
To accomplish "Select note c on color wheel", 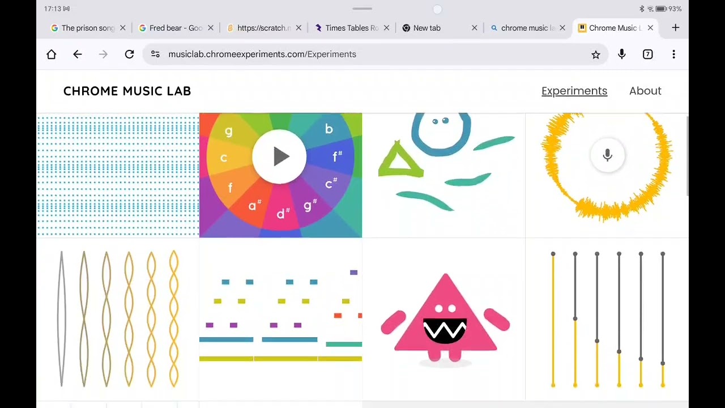I will coord(223,158).
